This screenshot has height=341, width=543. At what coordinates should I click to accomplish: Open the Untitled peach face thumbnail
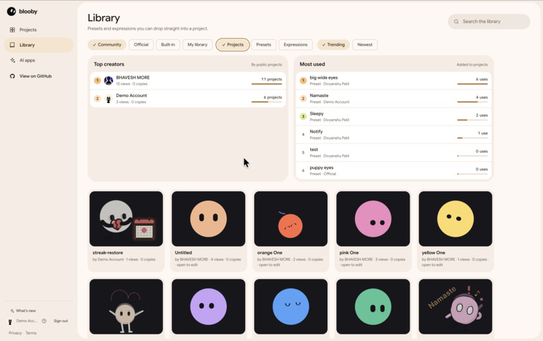pyautogui.click(x=208, y=218)
